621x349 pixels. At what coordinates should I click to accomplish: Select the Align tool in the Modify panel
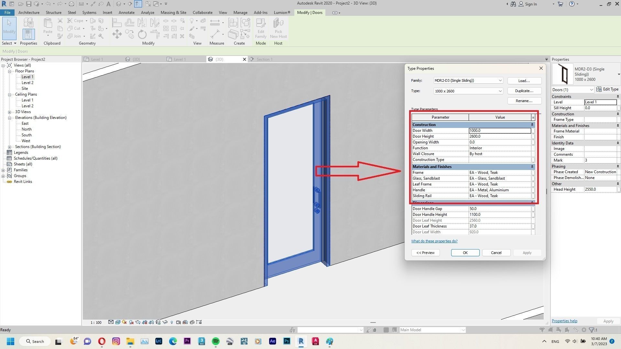[x=117, y=23]
